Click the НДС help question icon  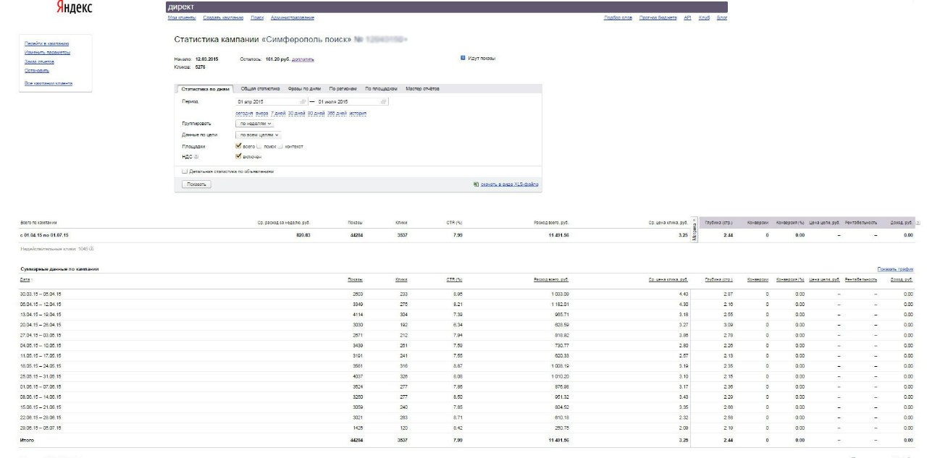(x=196, y=156)
